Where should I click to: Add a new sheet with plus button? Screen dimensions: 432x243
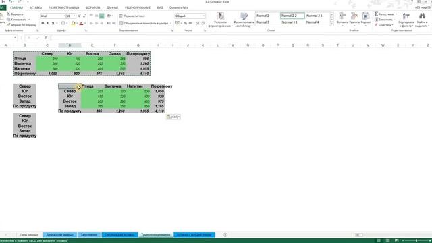pyautogui.click(x=225, y=235)
